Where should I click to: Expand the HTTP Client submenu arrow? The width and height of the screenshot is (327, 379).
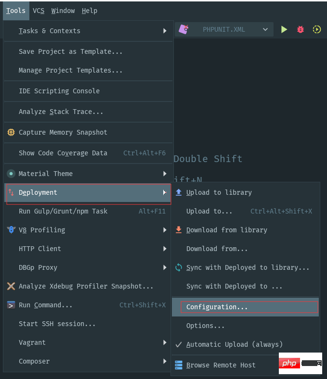coord(165,249)
